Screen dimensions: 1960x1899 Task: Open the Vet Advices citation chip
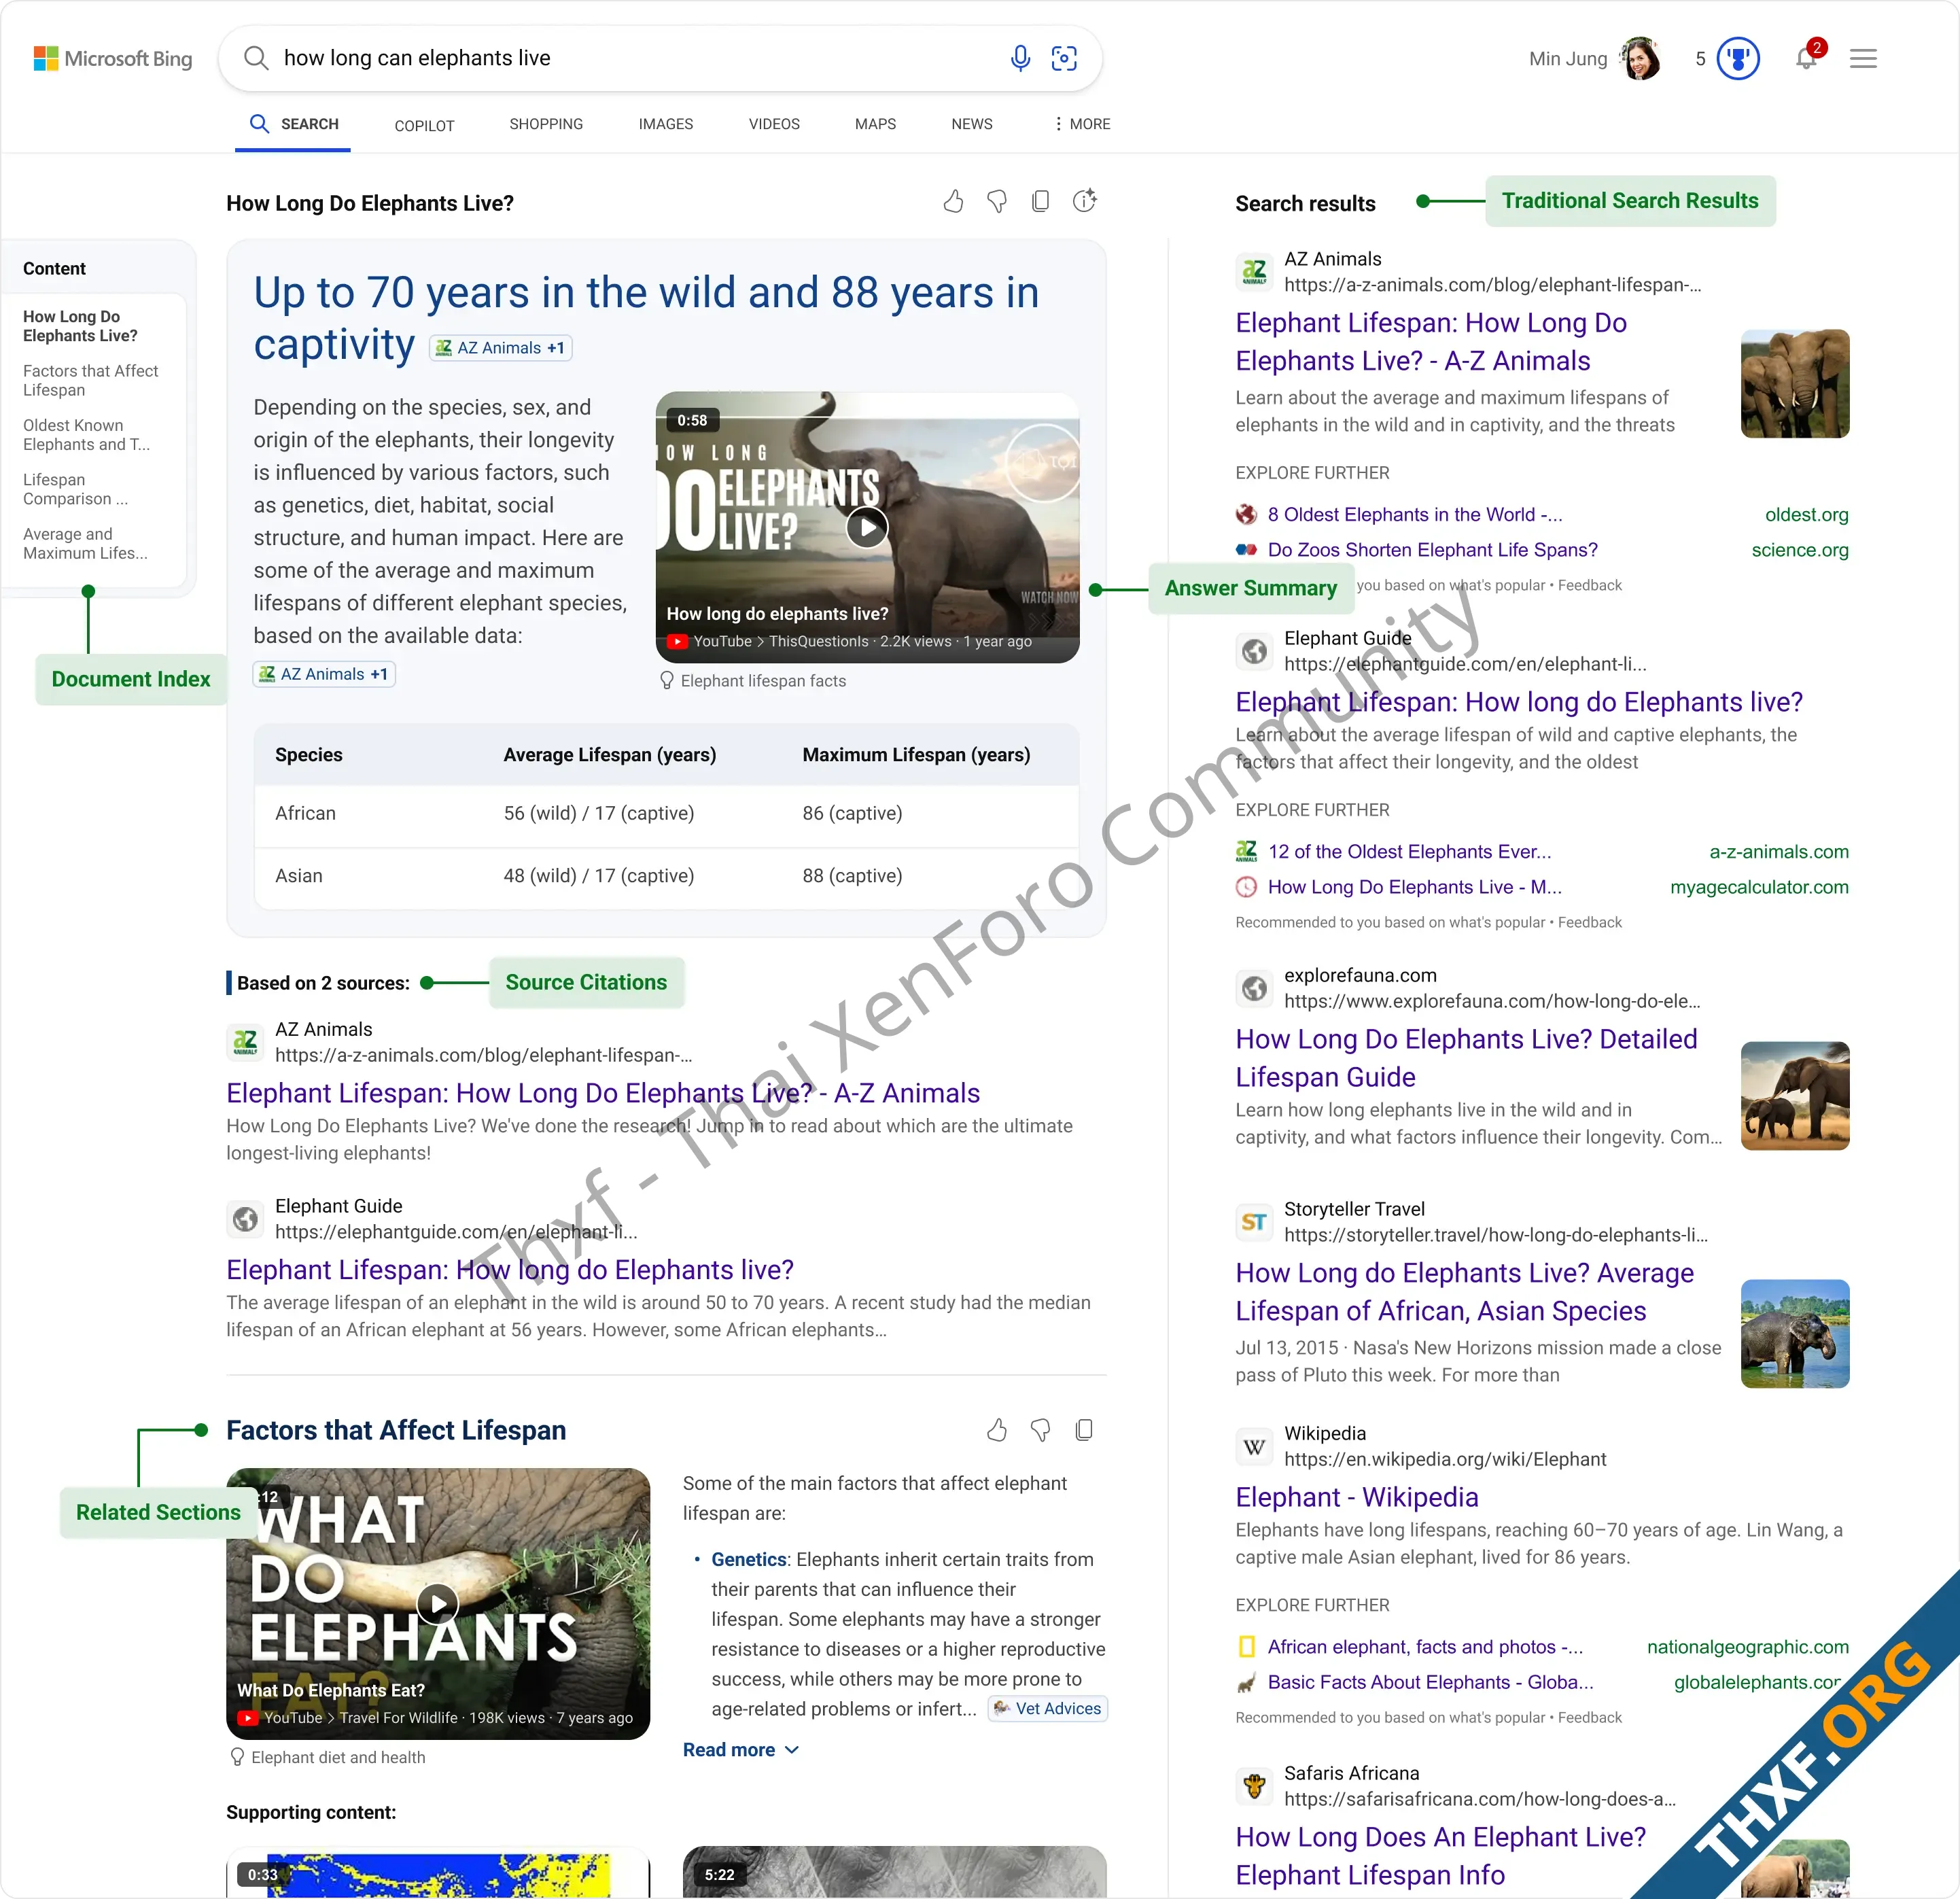pyautogui.click(x=1047, y=1709)
